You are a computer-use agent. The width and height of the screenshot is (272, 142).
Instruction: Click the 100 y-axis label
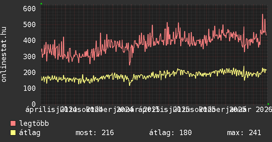tap(29, 88)
